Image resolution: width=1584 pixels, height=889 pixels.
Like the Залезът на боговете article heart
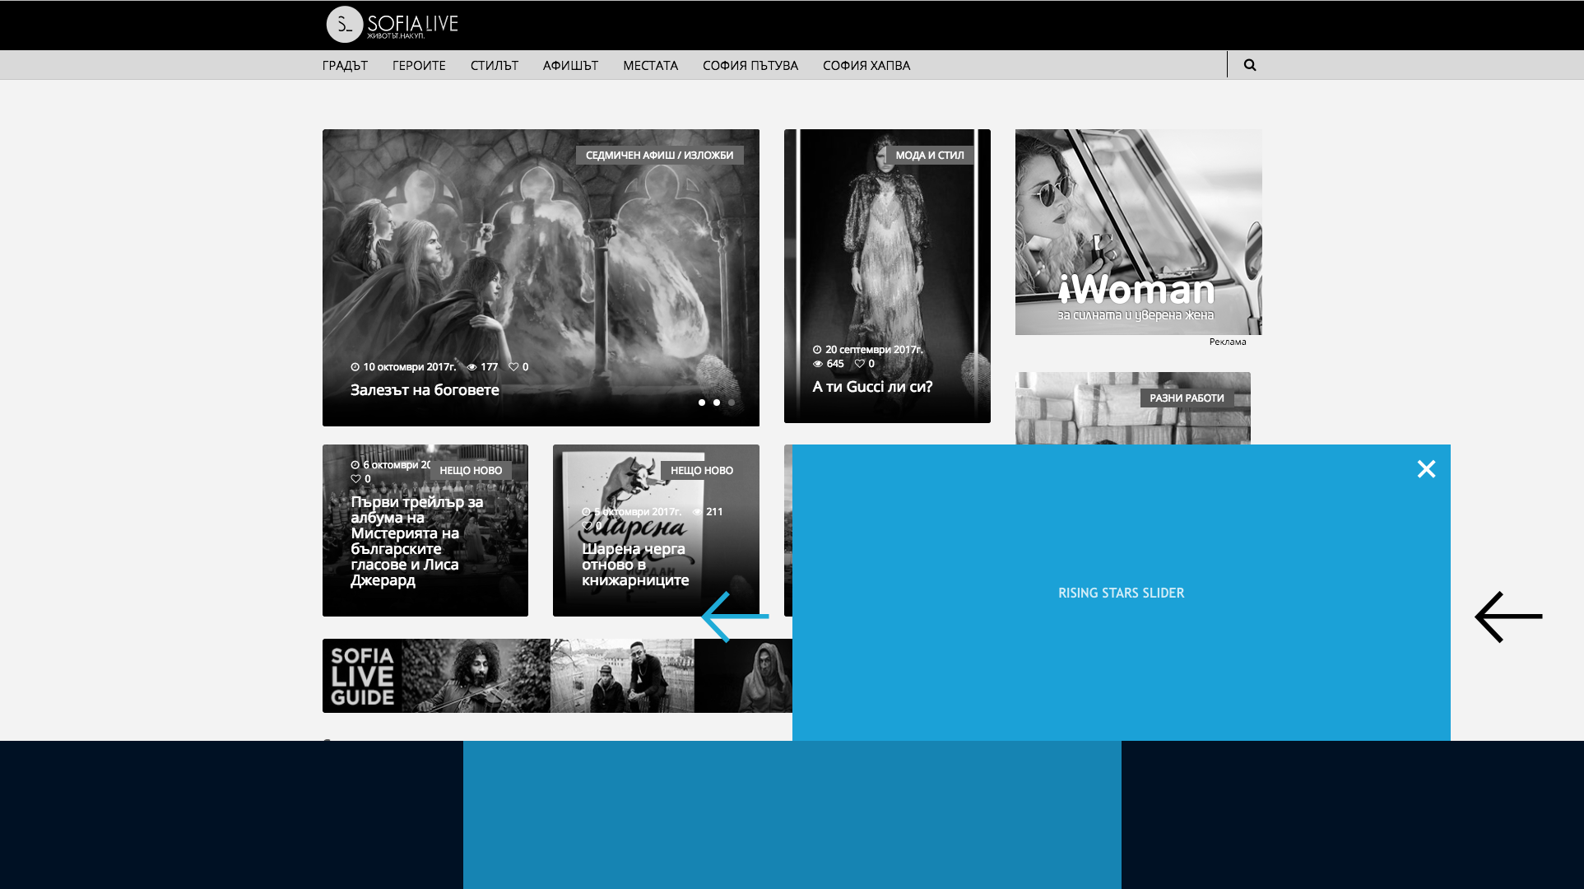pyautogui.click(x=513, y=367)
